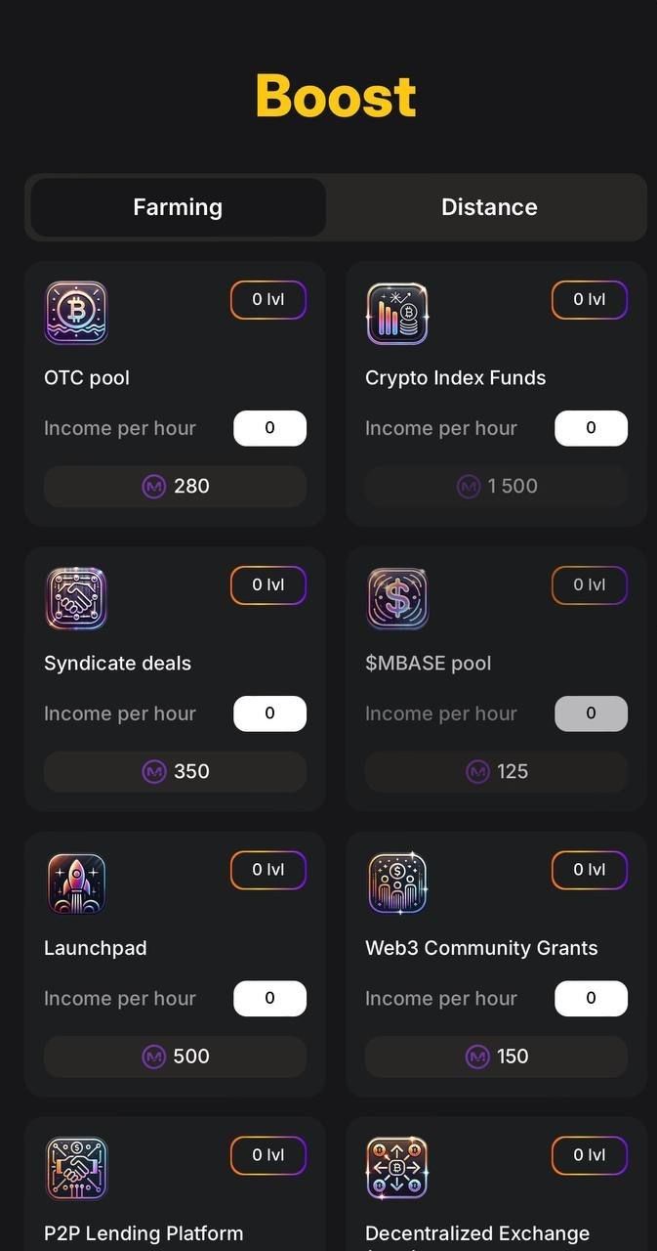Screen dimensions: 657x1251
Task: Tap the OTC pool bitcoin icon
Action: 76,313
